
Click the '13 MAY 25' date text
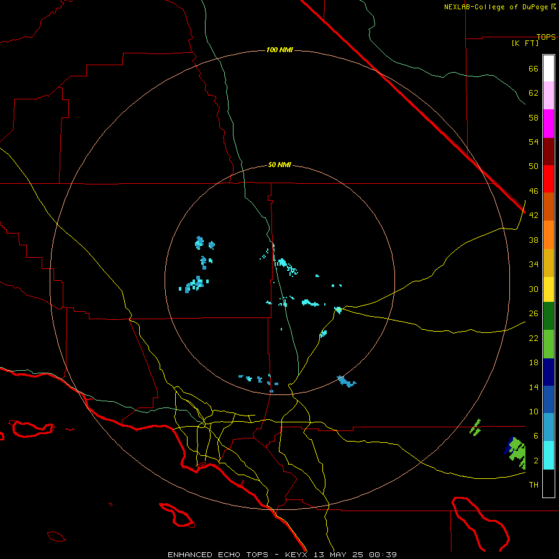tap(339, 555)
